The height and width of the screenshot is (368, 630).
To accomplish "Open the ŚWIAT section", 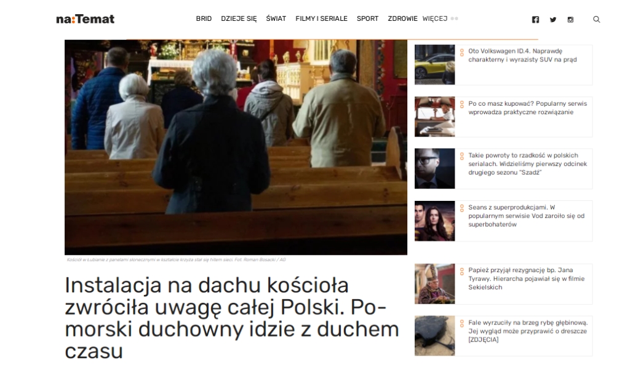I will 276,18.
